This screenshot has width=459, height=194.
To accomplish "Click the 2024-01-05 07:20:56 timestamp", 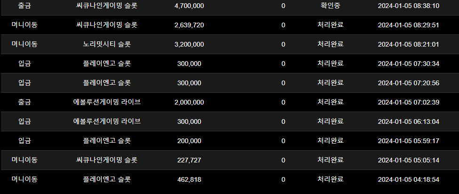I will 408,83.
